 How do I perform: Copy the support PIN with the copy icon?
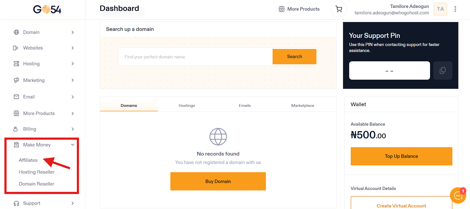coord(443,70)
